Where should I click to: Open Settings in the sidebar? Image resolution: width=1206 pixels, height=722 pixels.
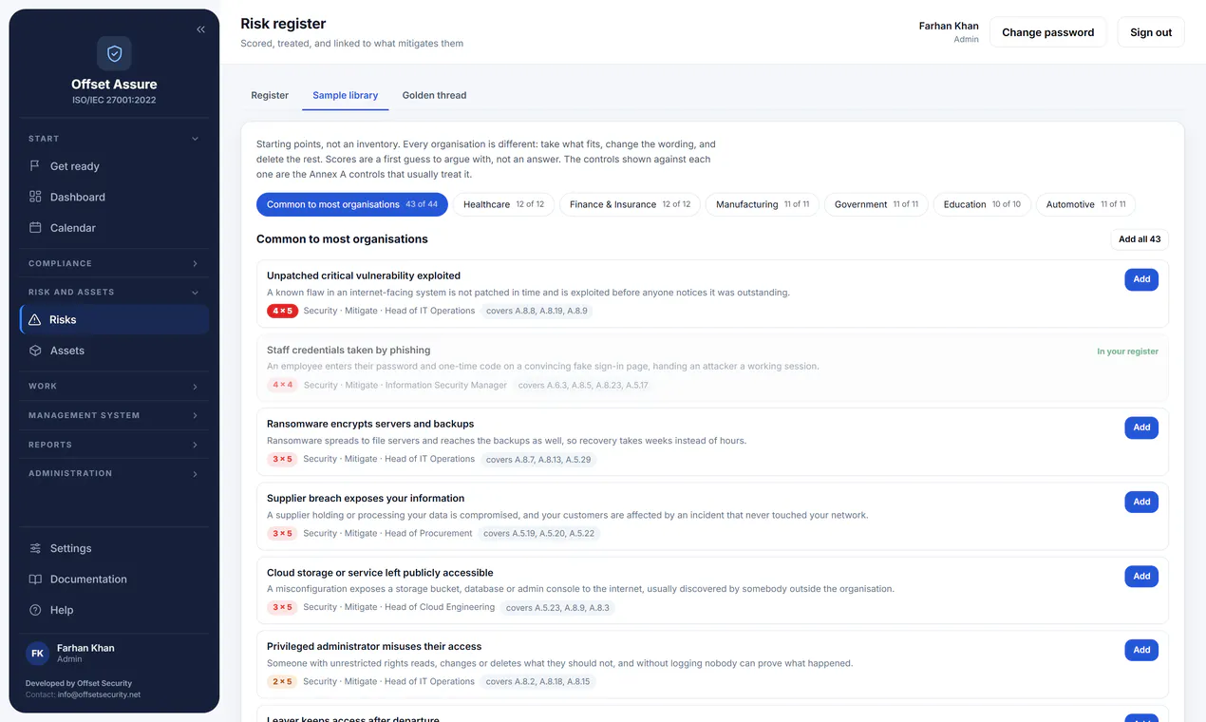pos(114,548)
